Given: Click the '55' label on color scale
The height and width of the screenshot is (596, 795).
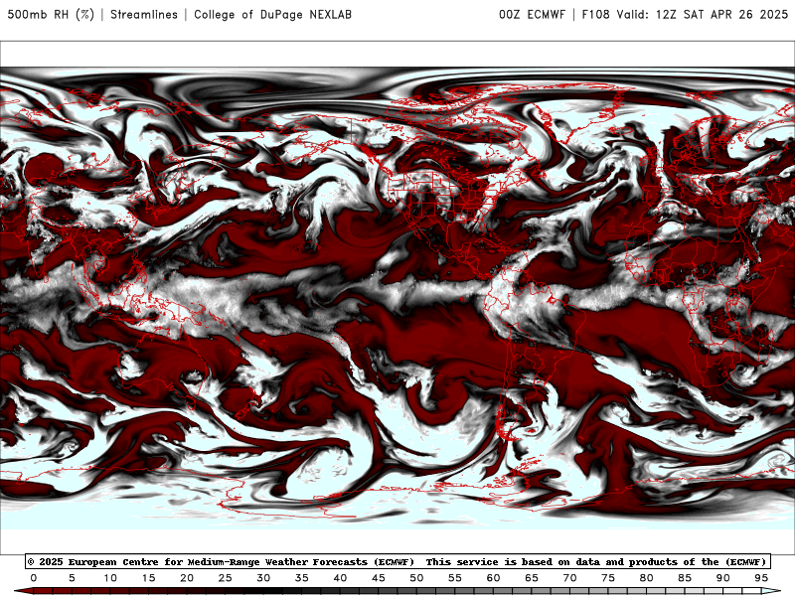Looking at the screenshot, I should pos(455,578).
